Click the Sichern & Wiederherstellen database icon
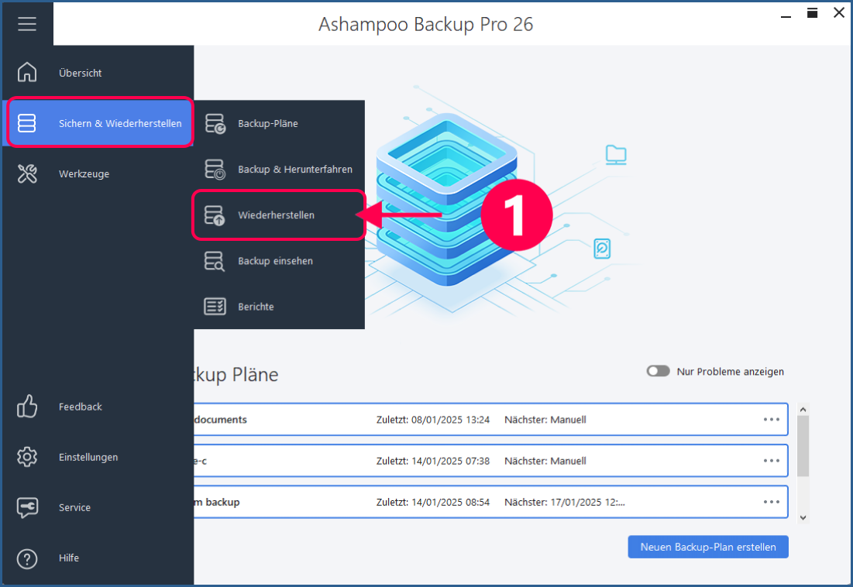 click(x=26, y=123)
